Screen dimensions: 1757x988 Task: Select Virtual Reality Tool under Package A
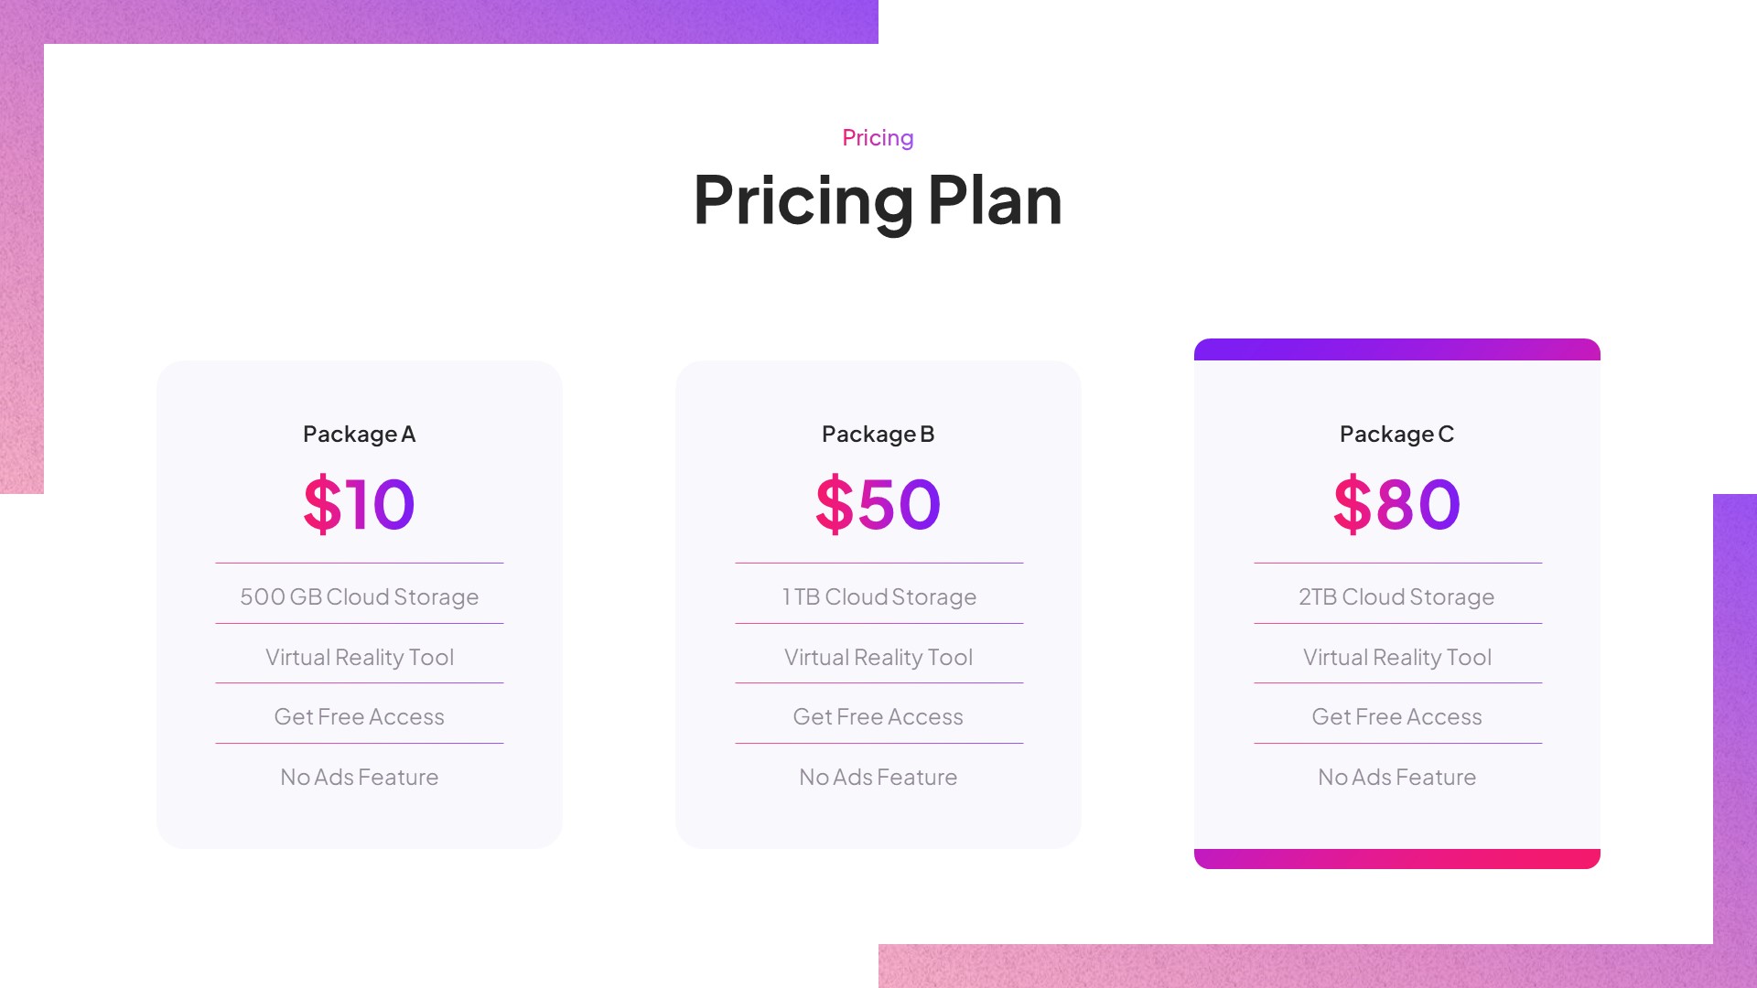359,658
